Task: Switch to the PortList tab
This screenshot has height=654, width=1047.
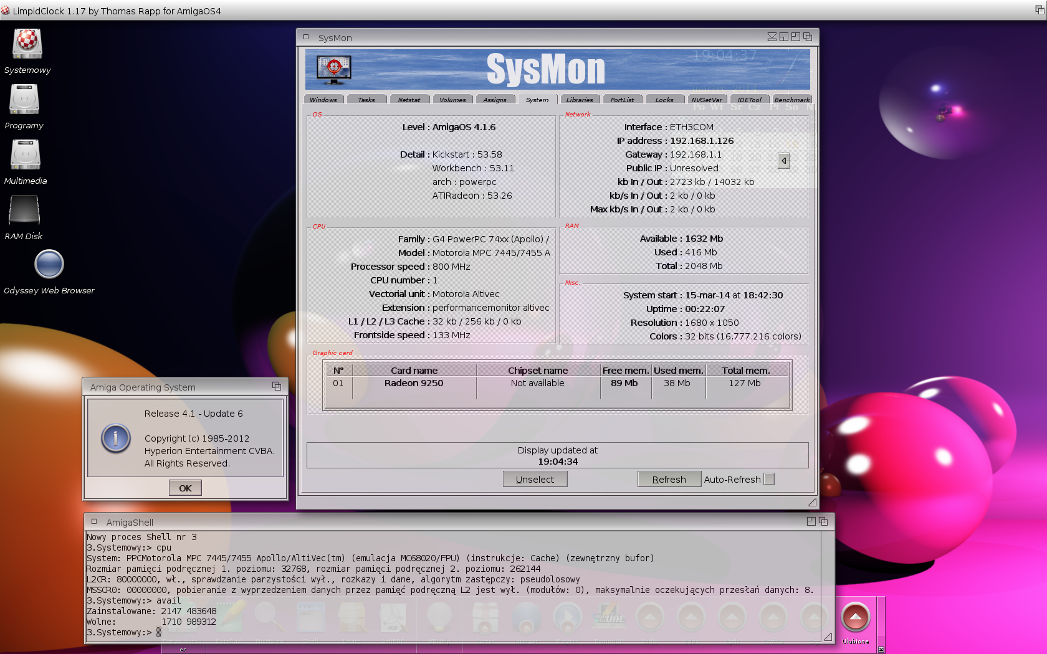Action: click(x=622, y=100)
